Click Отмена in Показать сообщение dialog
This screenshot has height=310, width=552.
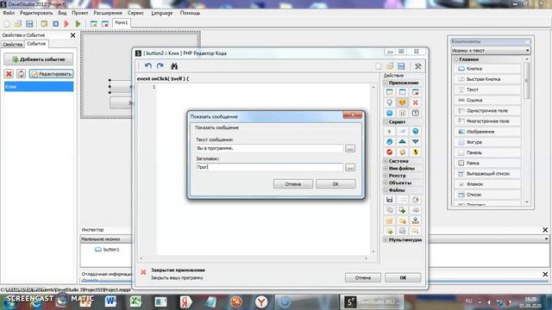pos(293,183)
